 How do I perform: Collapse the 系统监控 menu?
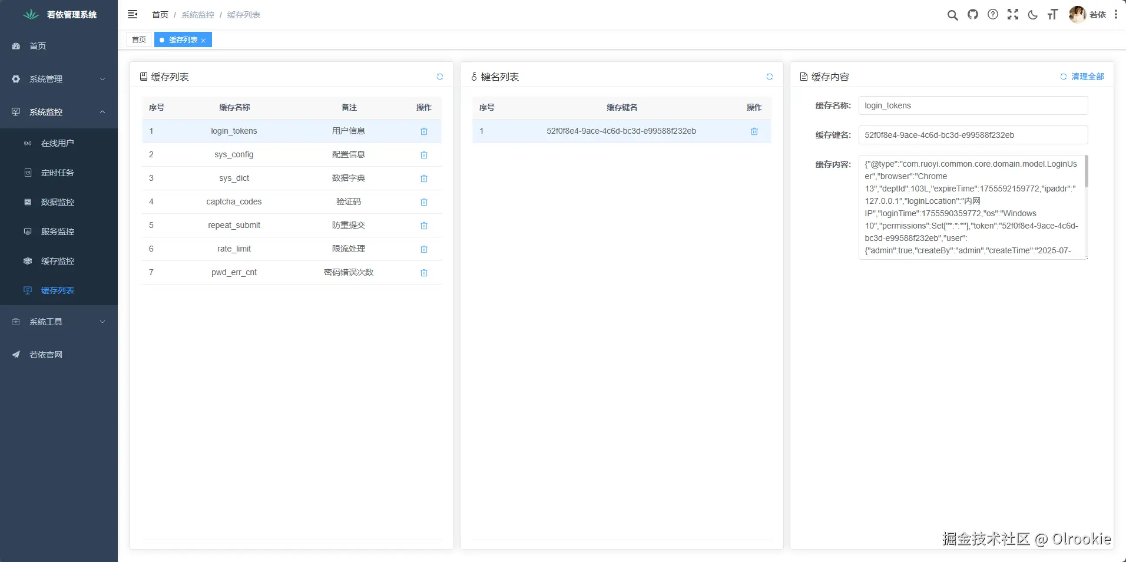pyautogui.click(x=59, y=112)
